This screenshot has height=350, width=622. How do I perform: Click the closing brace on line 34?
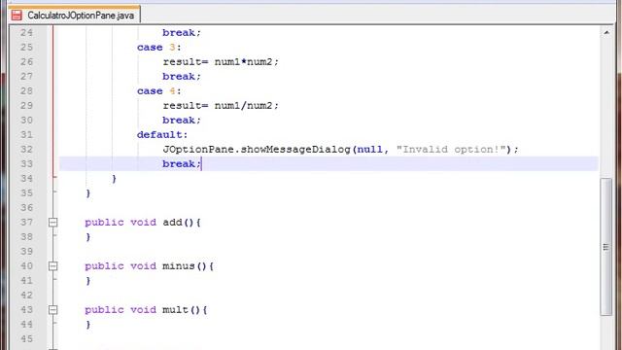point(115,179)
